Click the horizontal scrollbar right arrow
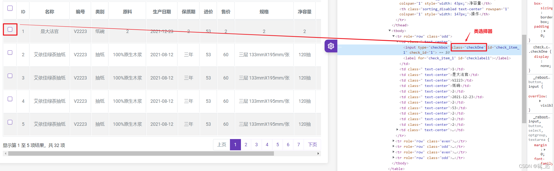Viewport: 554px width, 171px height. tap(318, 153)
